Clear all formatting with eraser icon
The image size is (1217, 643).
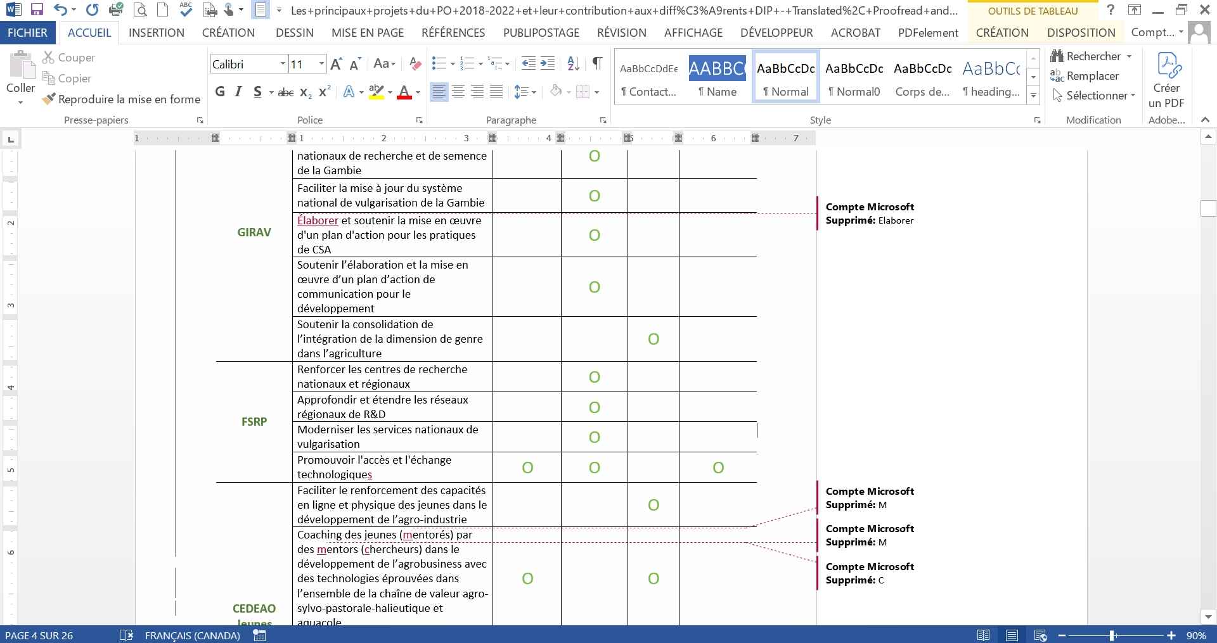(415, 64)
